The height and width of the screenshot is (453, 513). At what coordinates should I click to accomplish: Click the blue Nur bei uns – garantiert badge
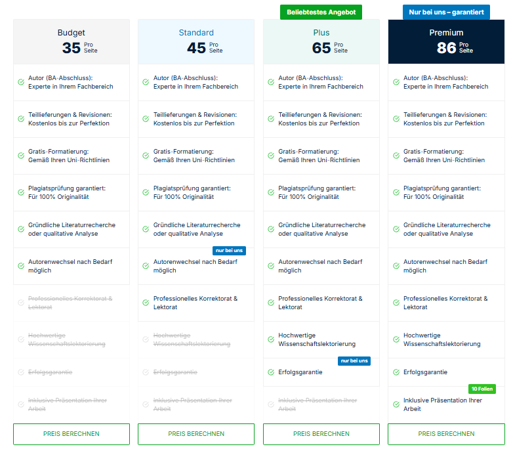446,12
